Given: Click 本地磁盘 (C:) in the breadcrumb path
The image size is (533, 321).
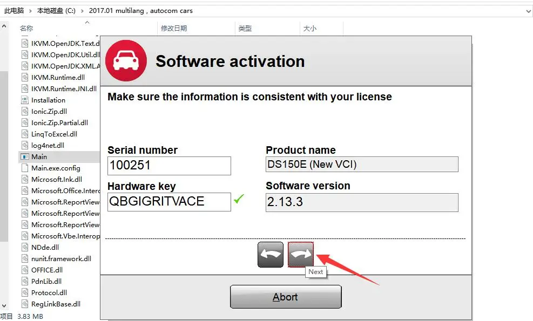Looking at the screenshot, I should pos(56,10).
